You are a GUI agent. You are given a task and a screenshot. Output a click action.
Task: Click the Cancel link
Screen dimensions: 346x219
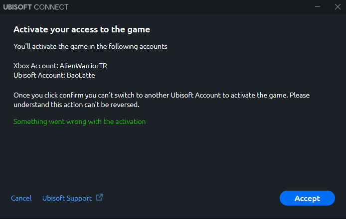[21, 198]
